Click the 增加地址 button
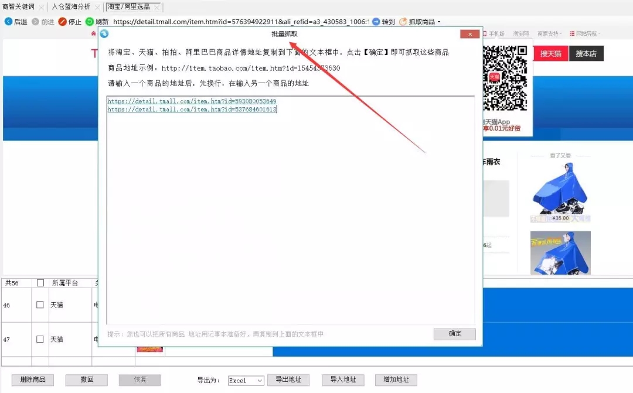Viewport: 633px width, 393px height. [x=396, y=380]
